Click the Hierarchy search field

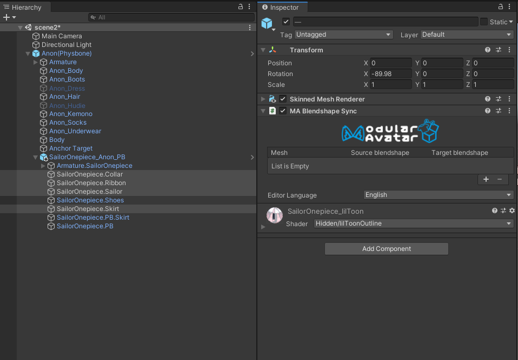(171, 17)
